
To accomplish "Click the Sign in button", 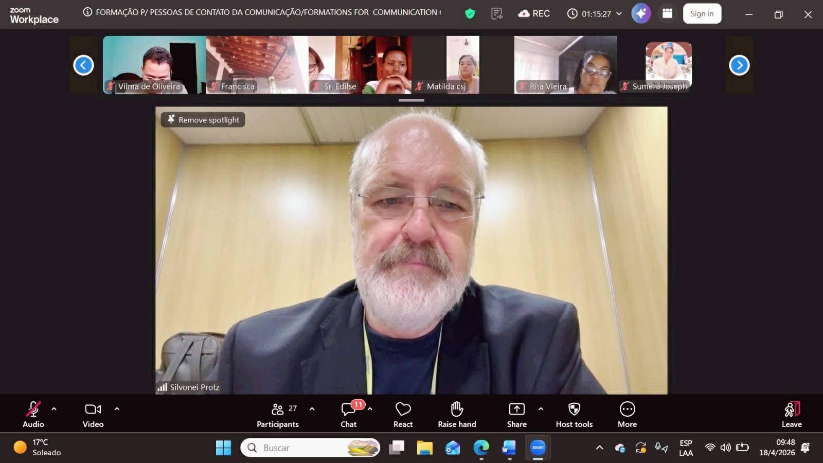I will 702,14.
